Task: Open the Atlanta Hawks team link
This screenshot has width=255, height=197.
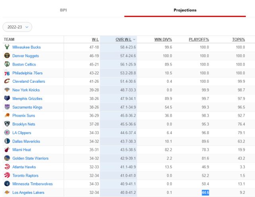Action: pos(24,167)
